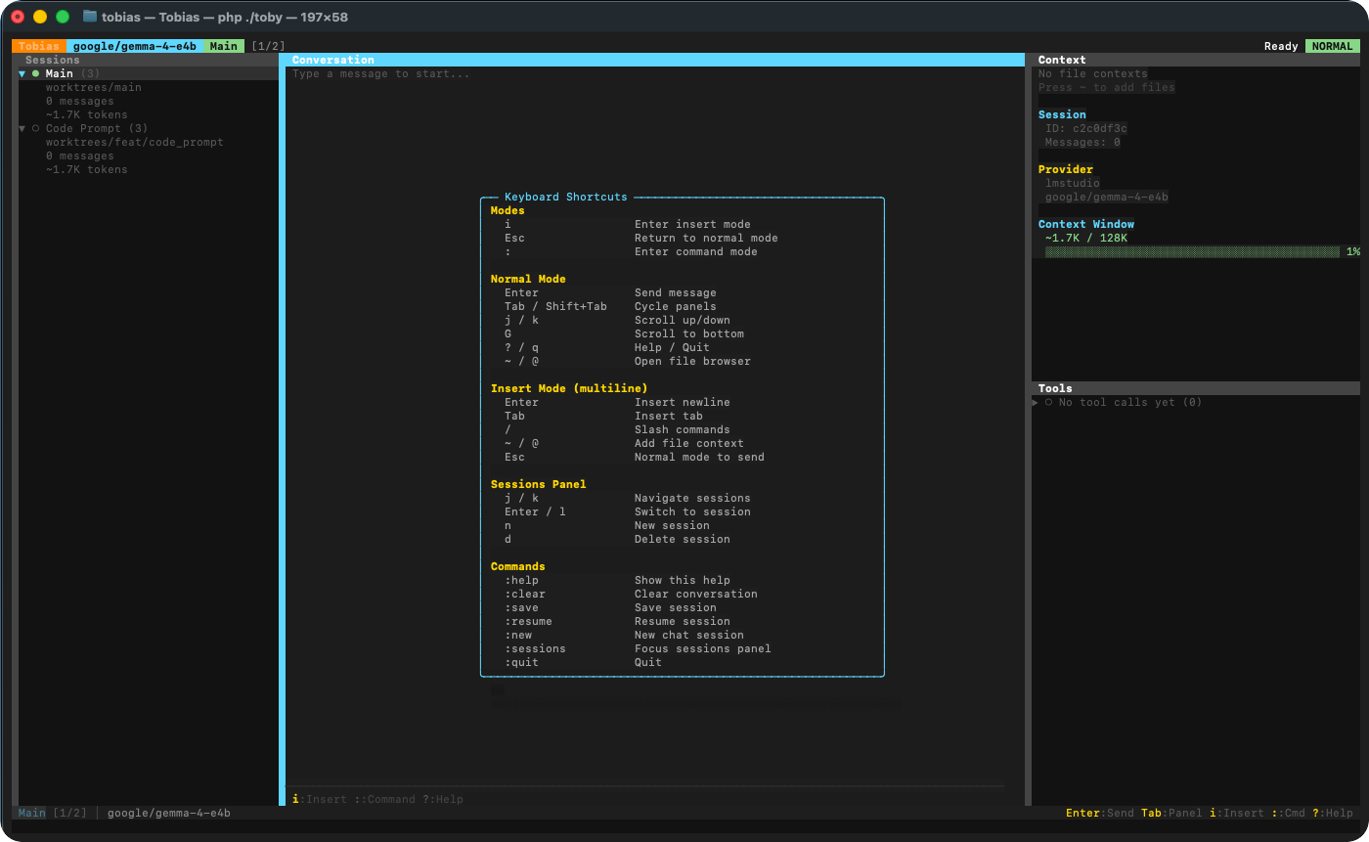The width and height of the screenshot is (1369, 842).
Task: Click the Keyboard Shortcuts dialog title
Action: (x=566, y=197)
